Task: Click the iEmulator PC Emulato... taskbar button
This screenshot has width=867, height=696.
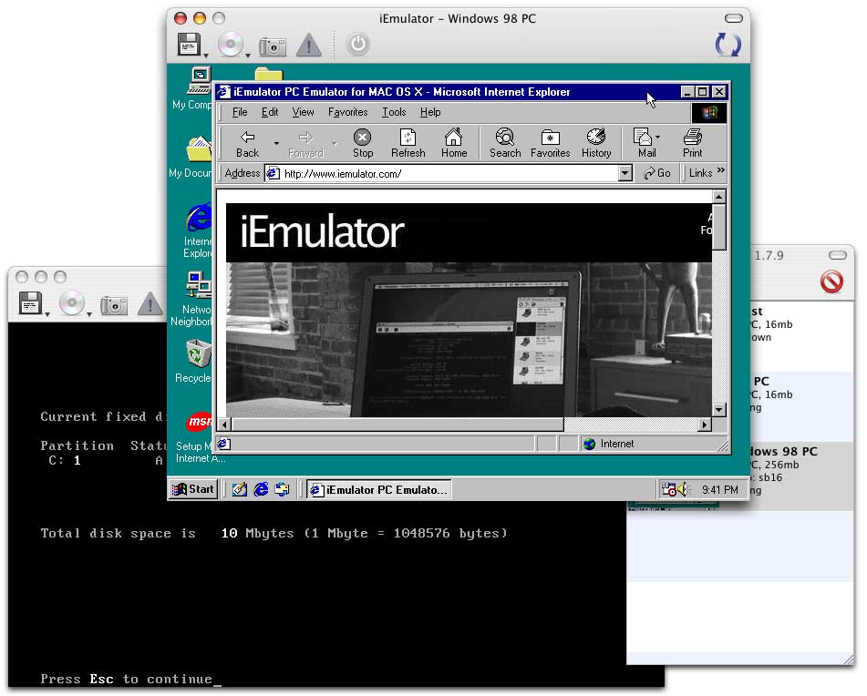Action: (379, 490)
